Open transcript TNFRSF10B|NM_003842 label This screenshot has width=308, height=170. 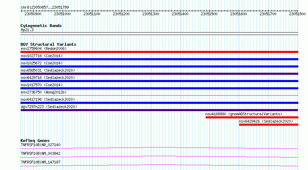tap(40, 153)
